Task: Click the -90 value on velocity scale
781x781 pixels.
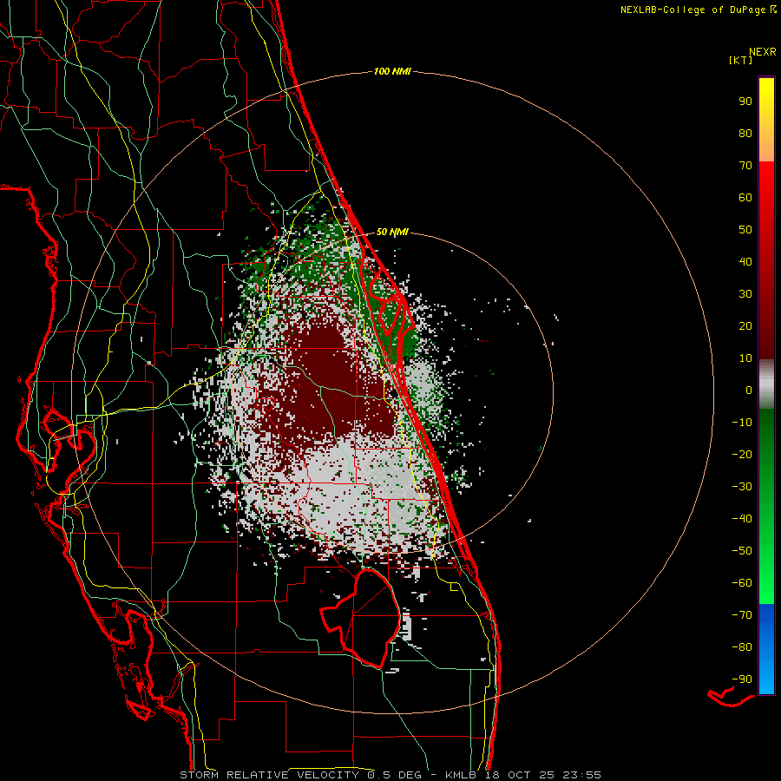Action: (x=742, y=679)
